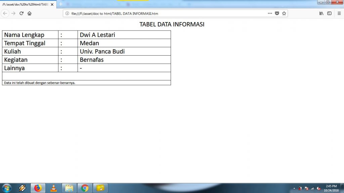The height and width of the screenshot is (193, 344).
Task: Open a new browser tab
Action: pos(61,4)
